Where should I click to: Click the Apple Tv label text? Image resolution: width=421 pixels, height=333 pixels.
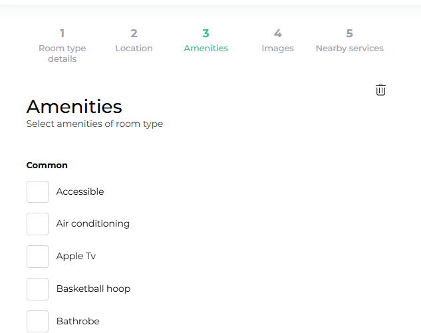point(76,257)
